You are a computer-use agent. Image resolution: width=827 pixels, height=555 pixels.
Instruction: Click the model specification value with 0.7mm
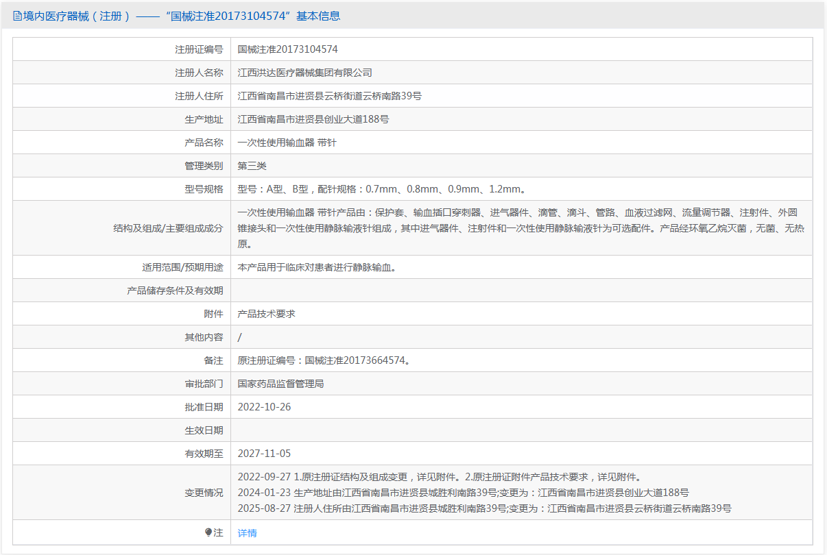point(382,189)
